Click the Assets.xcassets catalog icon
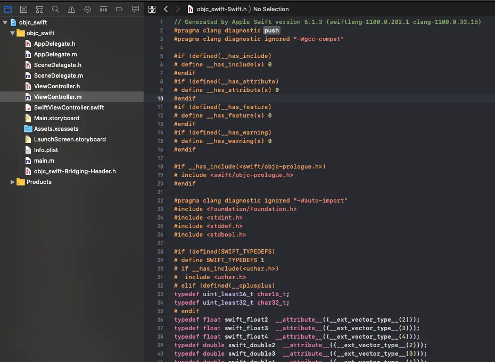Image resolution: width=495 pixels, height=362 pixels. [x=28, y=129]
